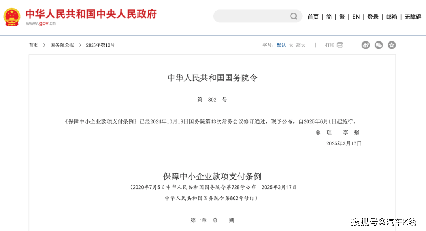This screenshot has height=231, width=426.
Task: Switch font size to 大
Action: pyautogui.click(x=291, y=45)
